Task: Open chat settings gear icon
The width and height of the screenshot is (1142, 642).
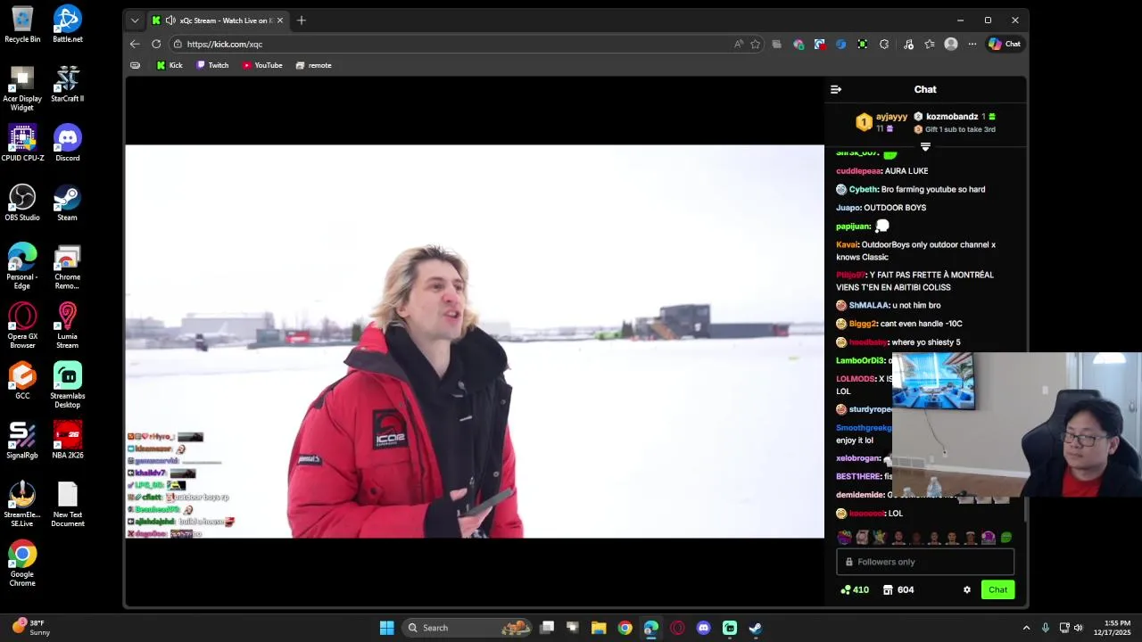Action: (x=966, y=589)
